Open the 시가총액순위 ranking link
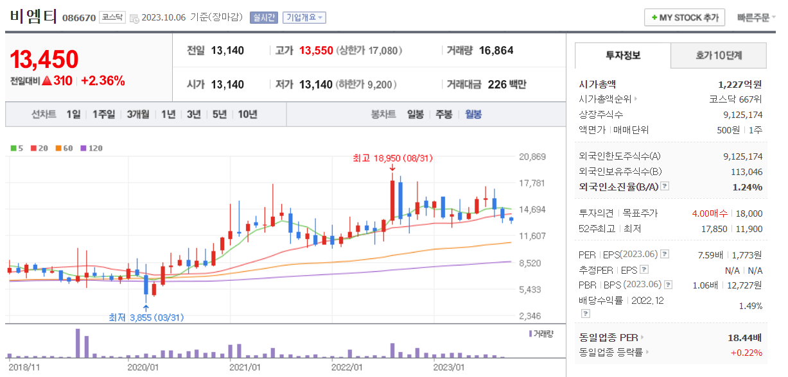788x377 pixels. [608, 99]
